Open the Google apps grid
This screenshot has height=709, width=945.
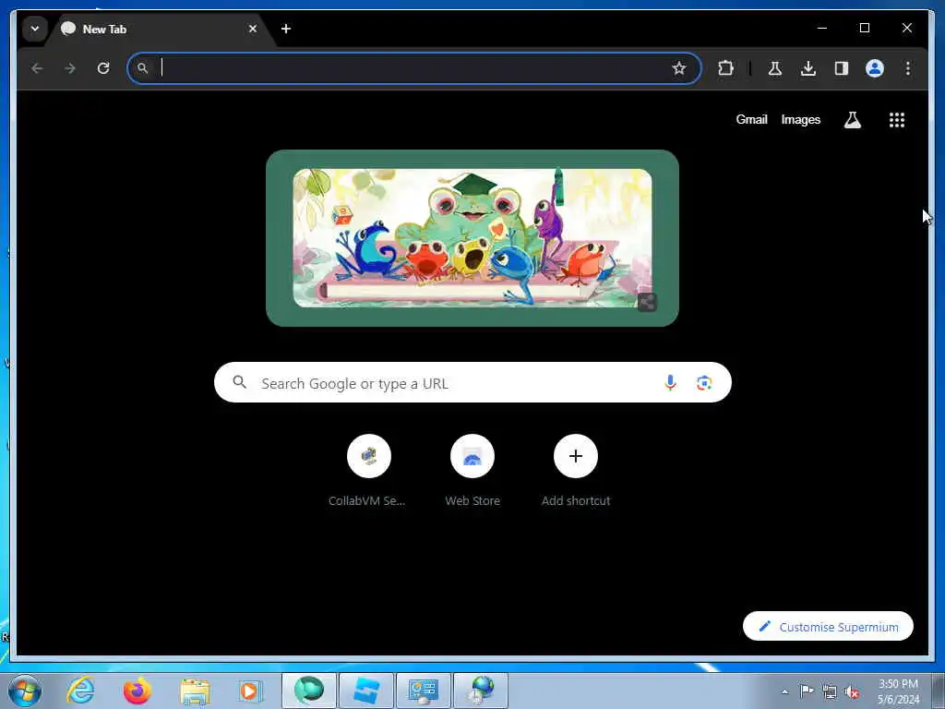coord(897,120)
